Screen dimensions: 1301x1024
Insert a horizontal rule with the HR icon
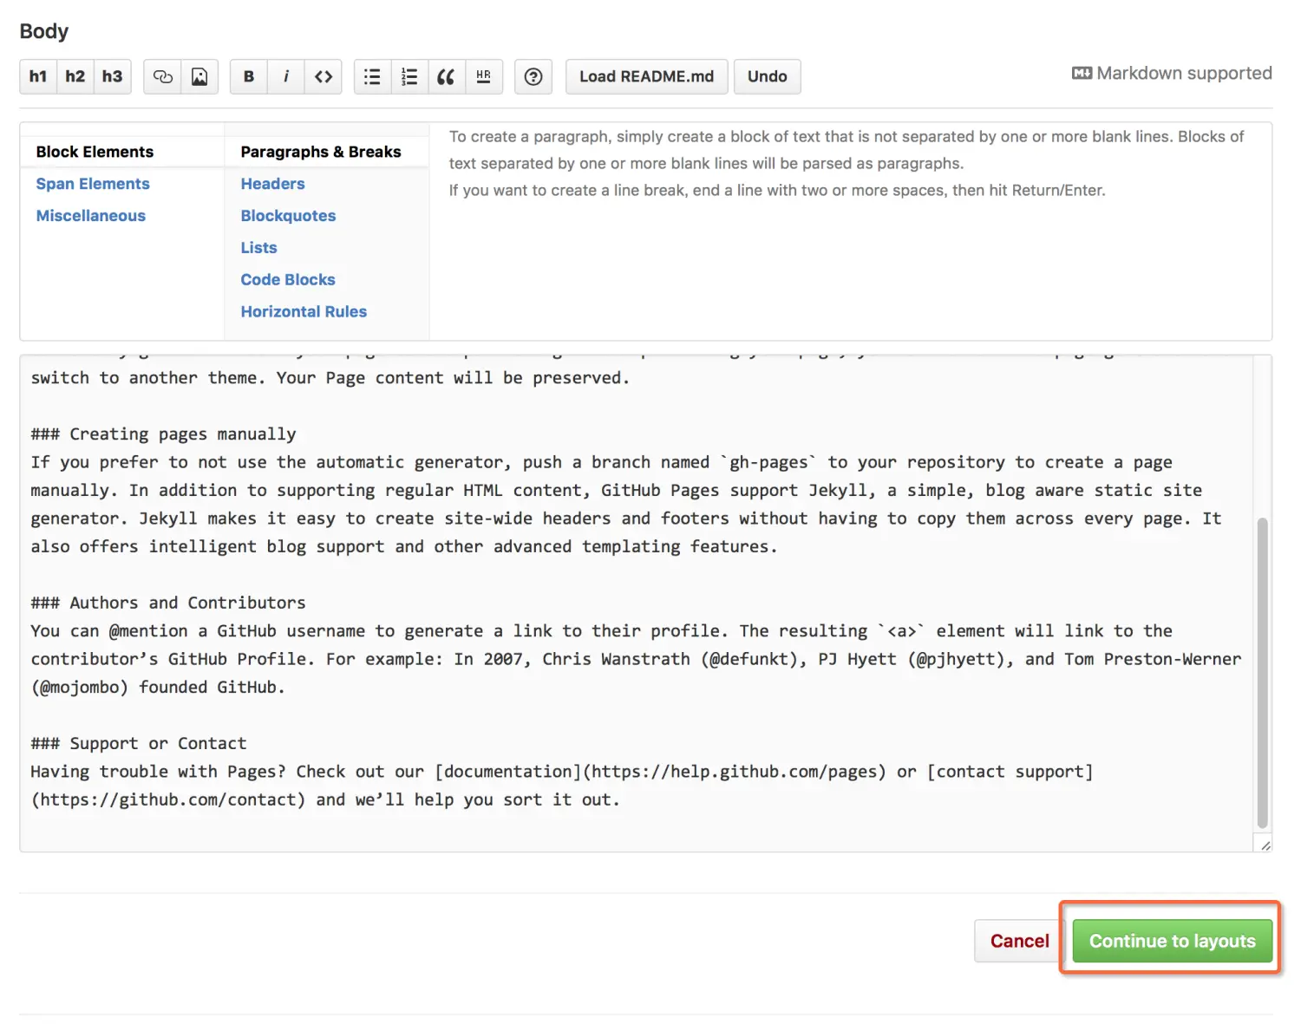483,76
